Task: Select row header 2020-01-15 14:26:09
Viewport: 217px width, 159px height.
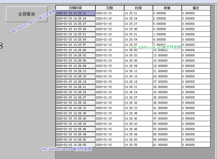Action: tap(75, 66)
